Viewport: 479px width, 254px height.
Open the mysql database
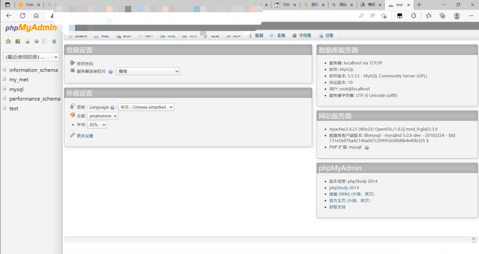tap(16, 90)
